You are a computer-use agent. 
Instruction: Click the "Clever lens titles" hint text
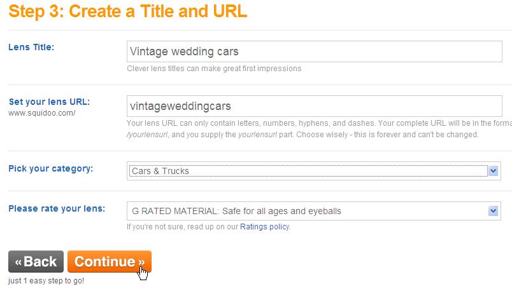(214, 68)
